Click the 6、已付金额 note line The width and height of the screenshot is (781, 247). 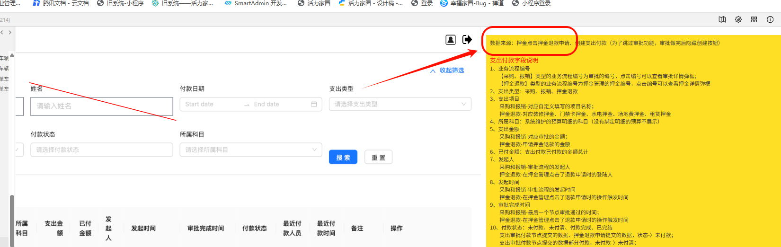[x=539, y=152]
